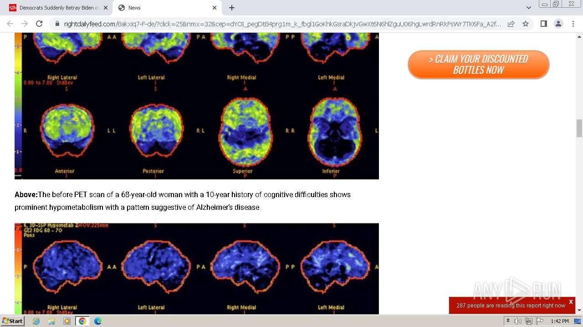
Task: Close the Democrats Suddenly Betray Biden tab
Action: [105, 8]
